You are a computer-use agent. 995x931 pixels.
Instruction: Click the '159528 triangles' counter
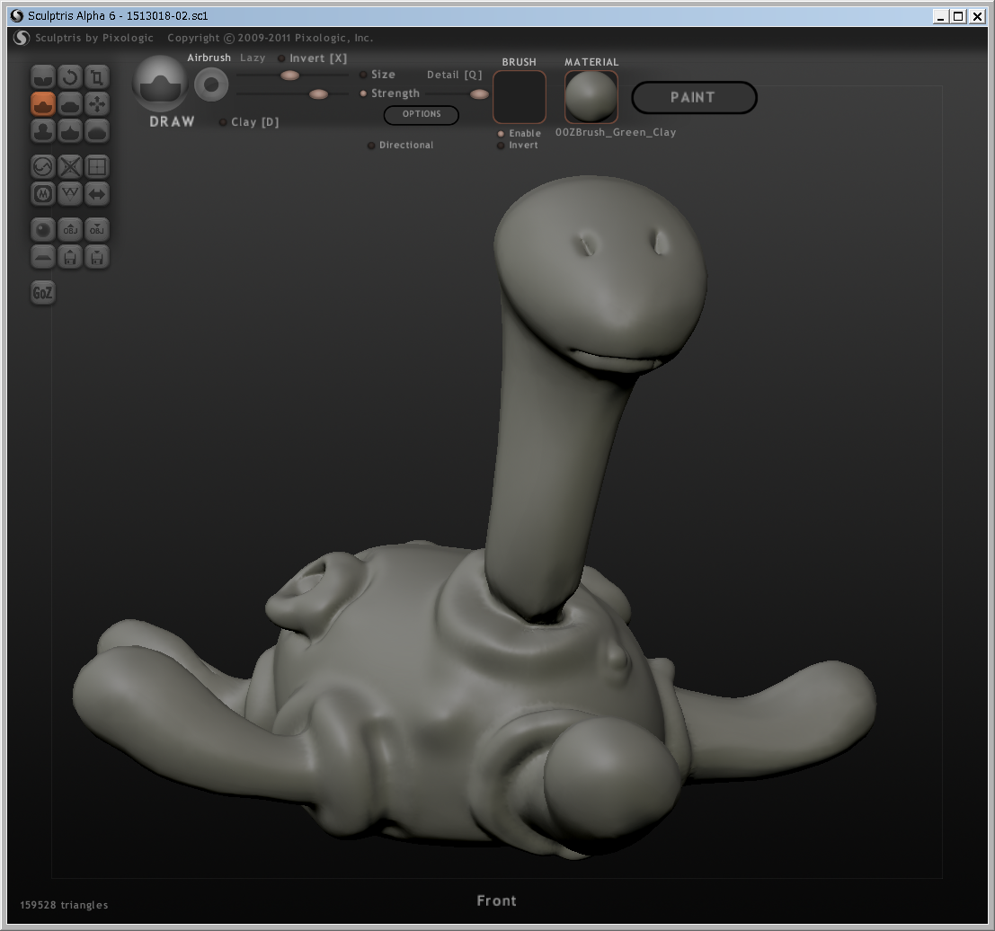coord(64,905)
